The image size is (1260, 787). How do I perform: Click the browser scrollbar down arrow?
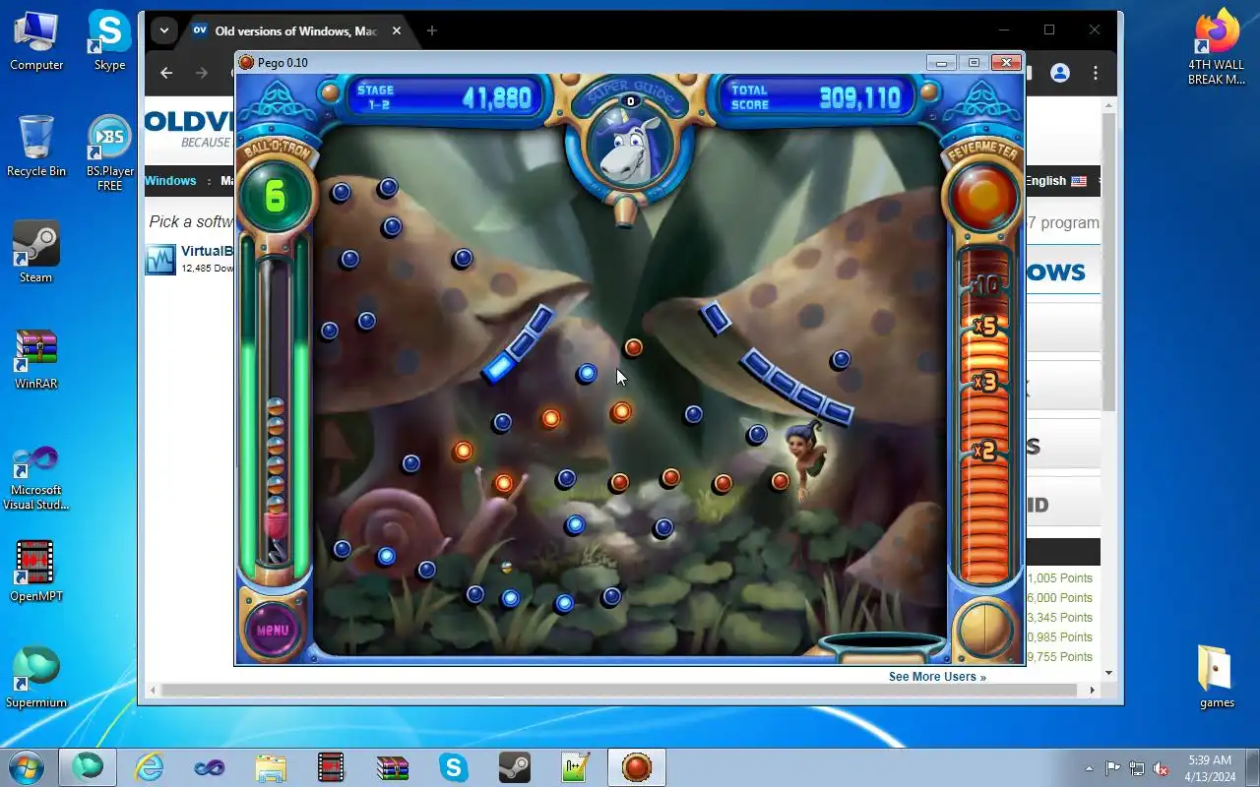[1109, 674]
